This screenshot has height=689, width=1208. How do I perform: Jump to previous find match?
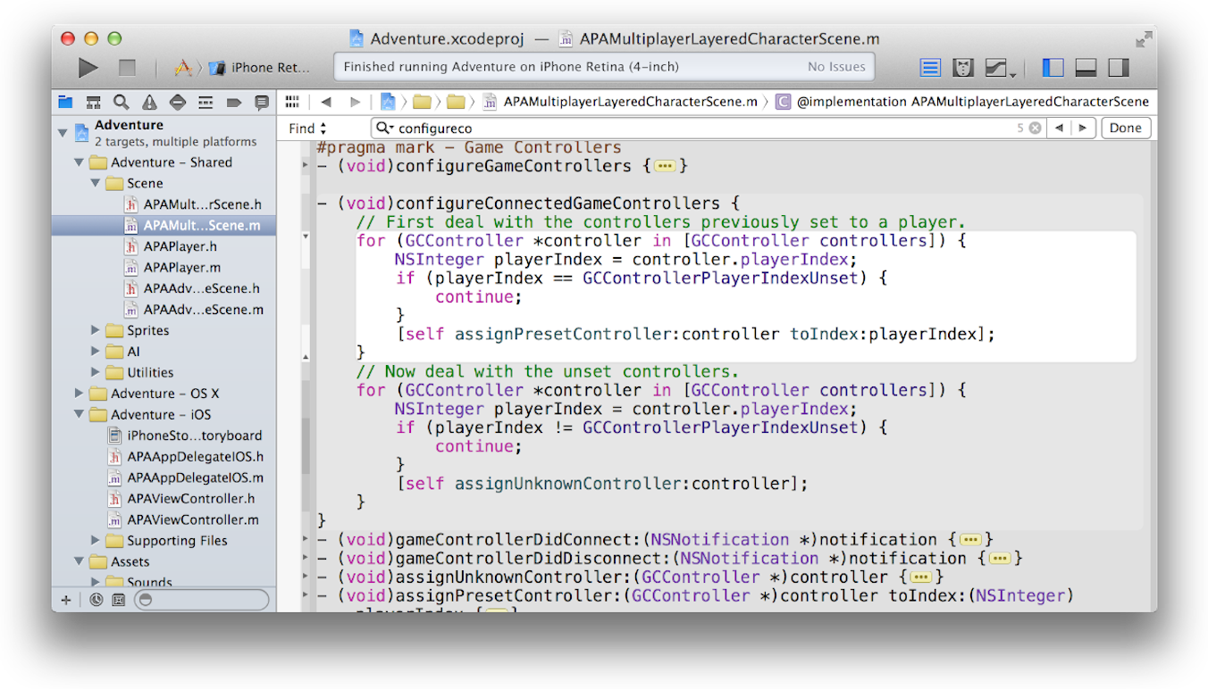1060,129
